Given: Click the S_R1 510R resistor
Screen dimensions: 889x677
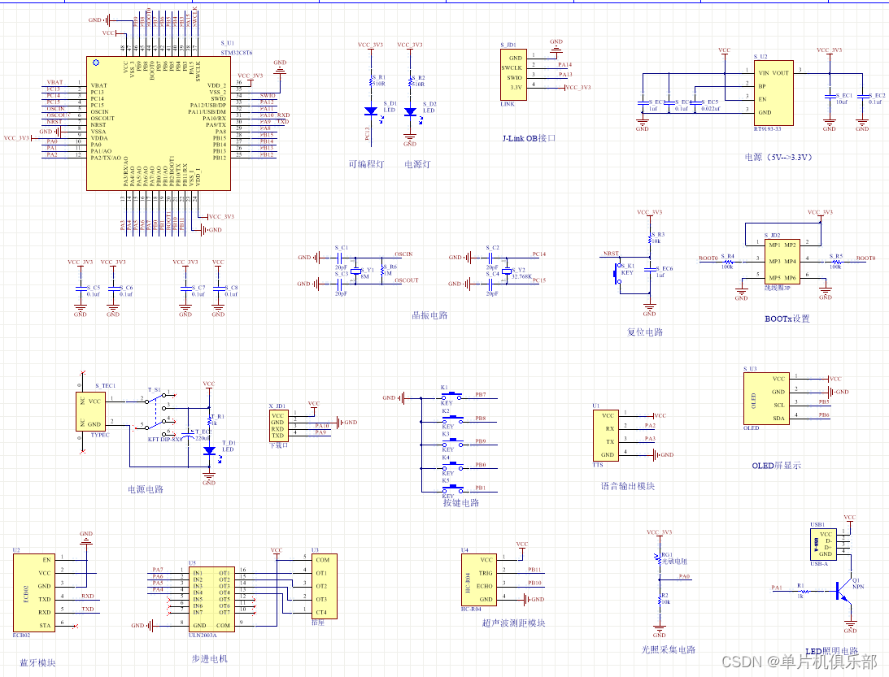Looking at the screenshot, I should pyautogui.click(x=372, y=83).
